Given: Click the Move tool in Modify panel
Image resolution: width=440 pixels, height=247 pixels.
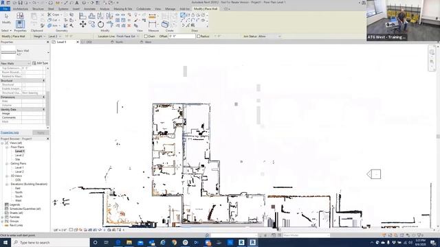Looking at the screenshot, I should click(x=82, y=25).
